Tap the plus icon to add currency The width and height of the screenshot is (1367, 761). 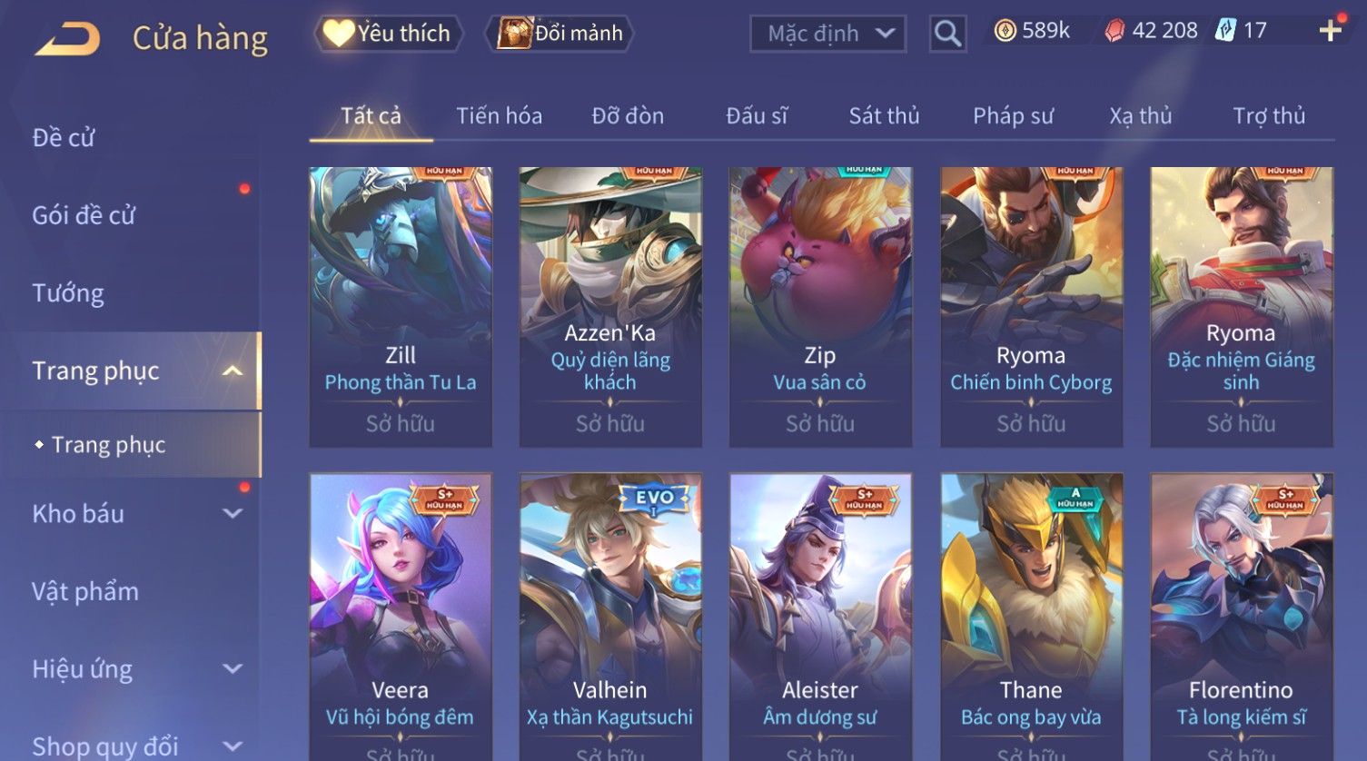pos(1331,31)
